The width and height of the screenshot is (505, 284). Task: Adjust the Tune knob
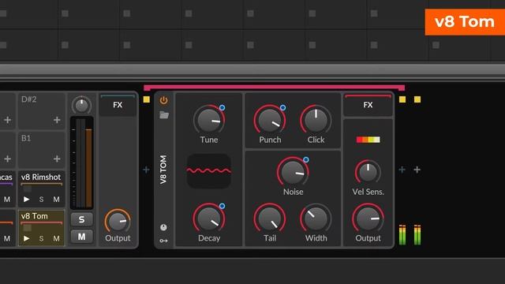pos(208,120)
